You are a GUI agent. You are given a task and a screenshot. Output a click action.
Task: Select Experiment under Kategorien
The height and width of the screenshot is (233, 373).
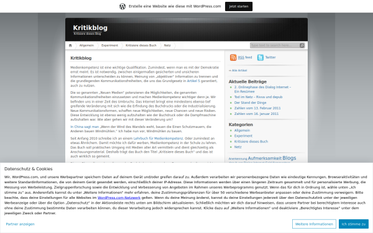point(243,136)
